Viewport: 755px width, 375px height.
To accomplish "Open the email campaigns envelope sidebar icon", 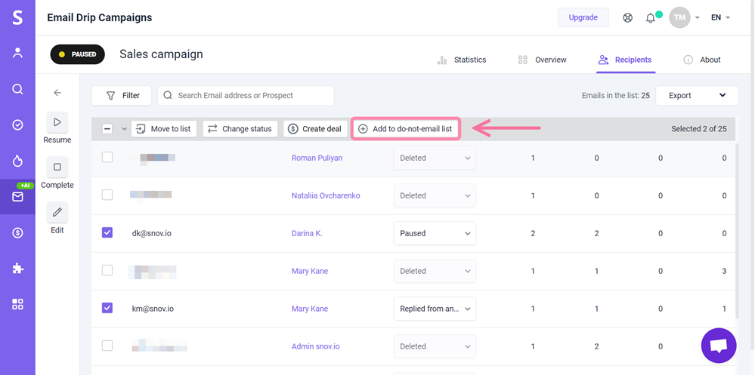I will [17, 197].
